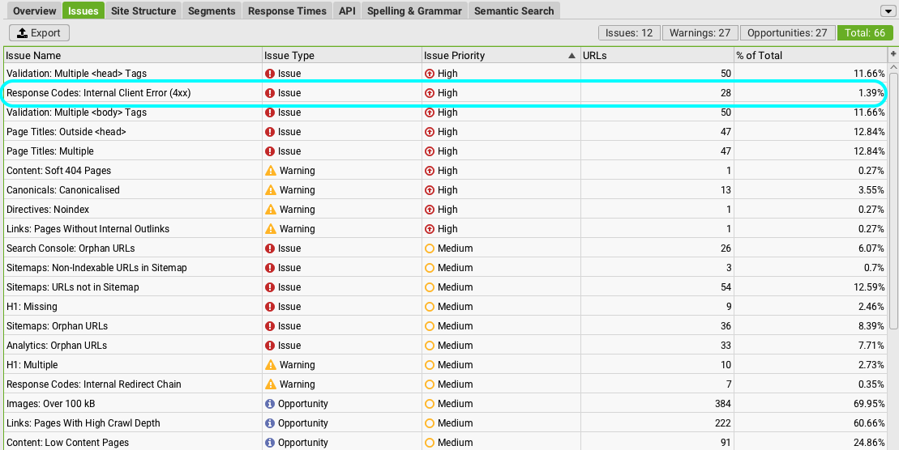Click issue icon on Page Titles: Outside <head> row
The image size is (899, 450).
coord(270,132)
